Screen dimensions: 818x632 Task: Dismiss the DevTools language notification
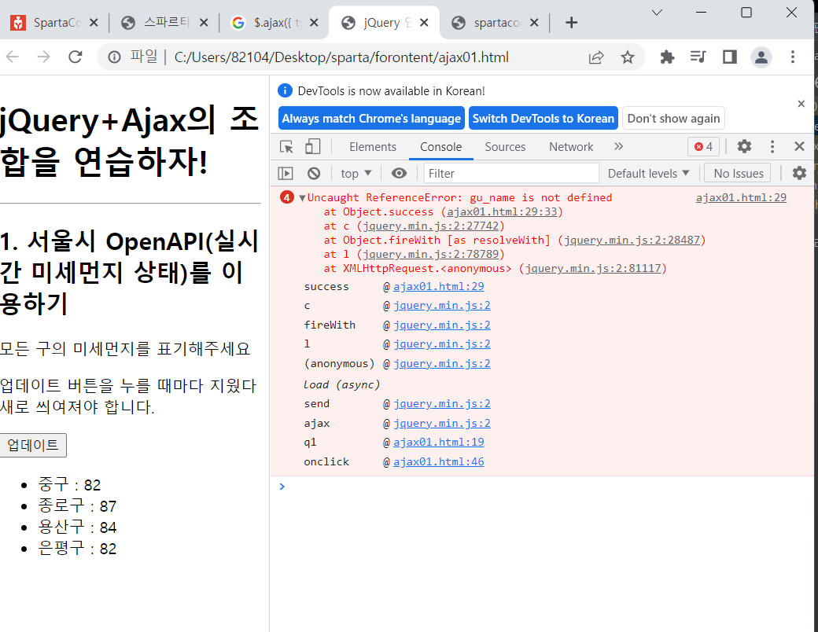click(x=801, y=104)
